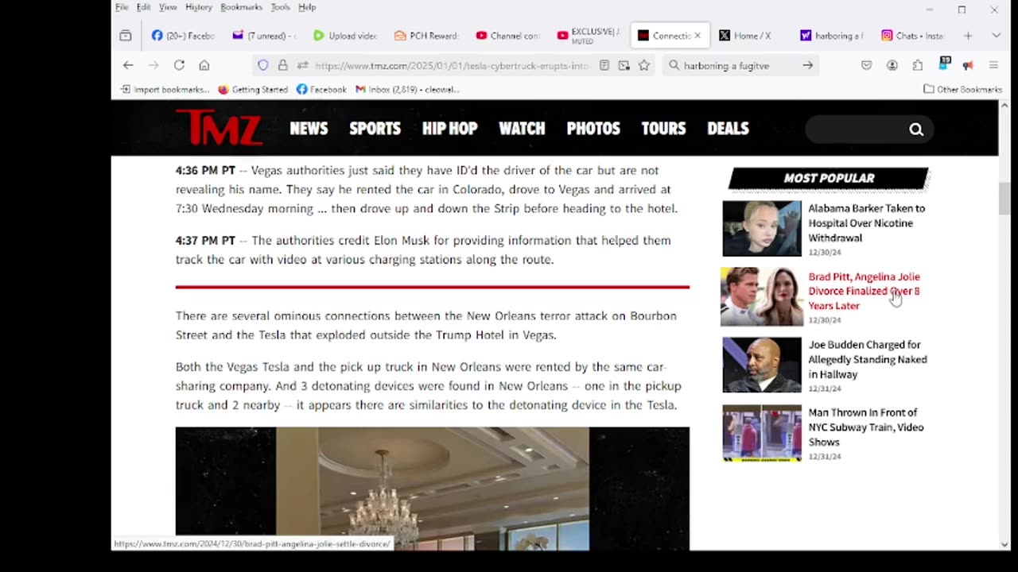Open the Edit menu
This screenshot has height=572, width=1018.
click(143, 7)
